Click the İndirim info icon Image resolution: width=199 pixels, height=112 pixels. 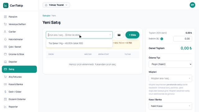[162, 39]
